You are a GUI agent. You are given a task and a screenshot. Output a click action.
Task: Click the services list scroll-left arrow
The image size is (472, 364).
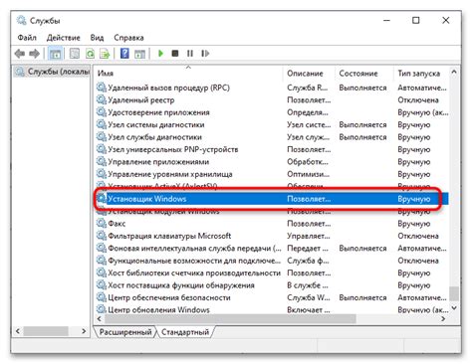(100, 319)
